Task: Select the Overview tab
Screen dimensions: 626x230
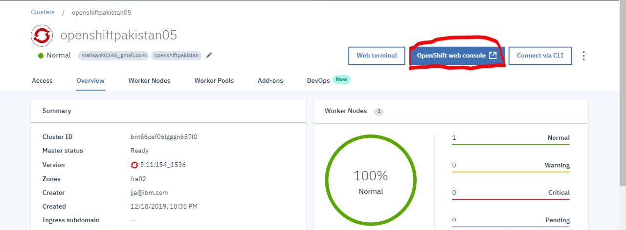Action: [x=90, y=80]
